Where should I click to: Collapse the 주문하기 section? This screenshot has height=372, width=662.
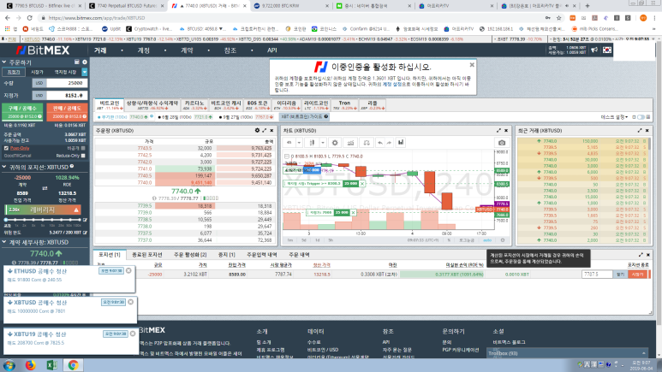click(4, 62)
